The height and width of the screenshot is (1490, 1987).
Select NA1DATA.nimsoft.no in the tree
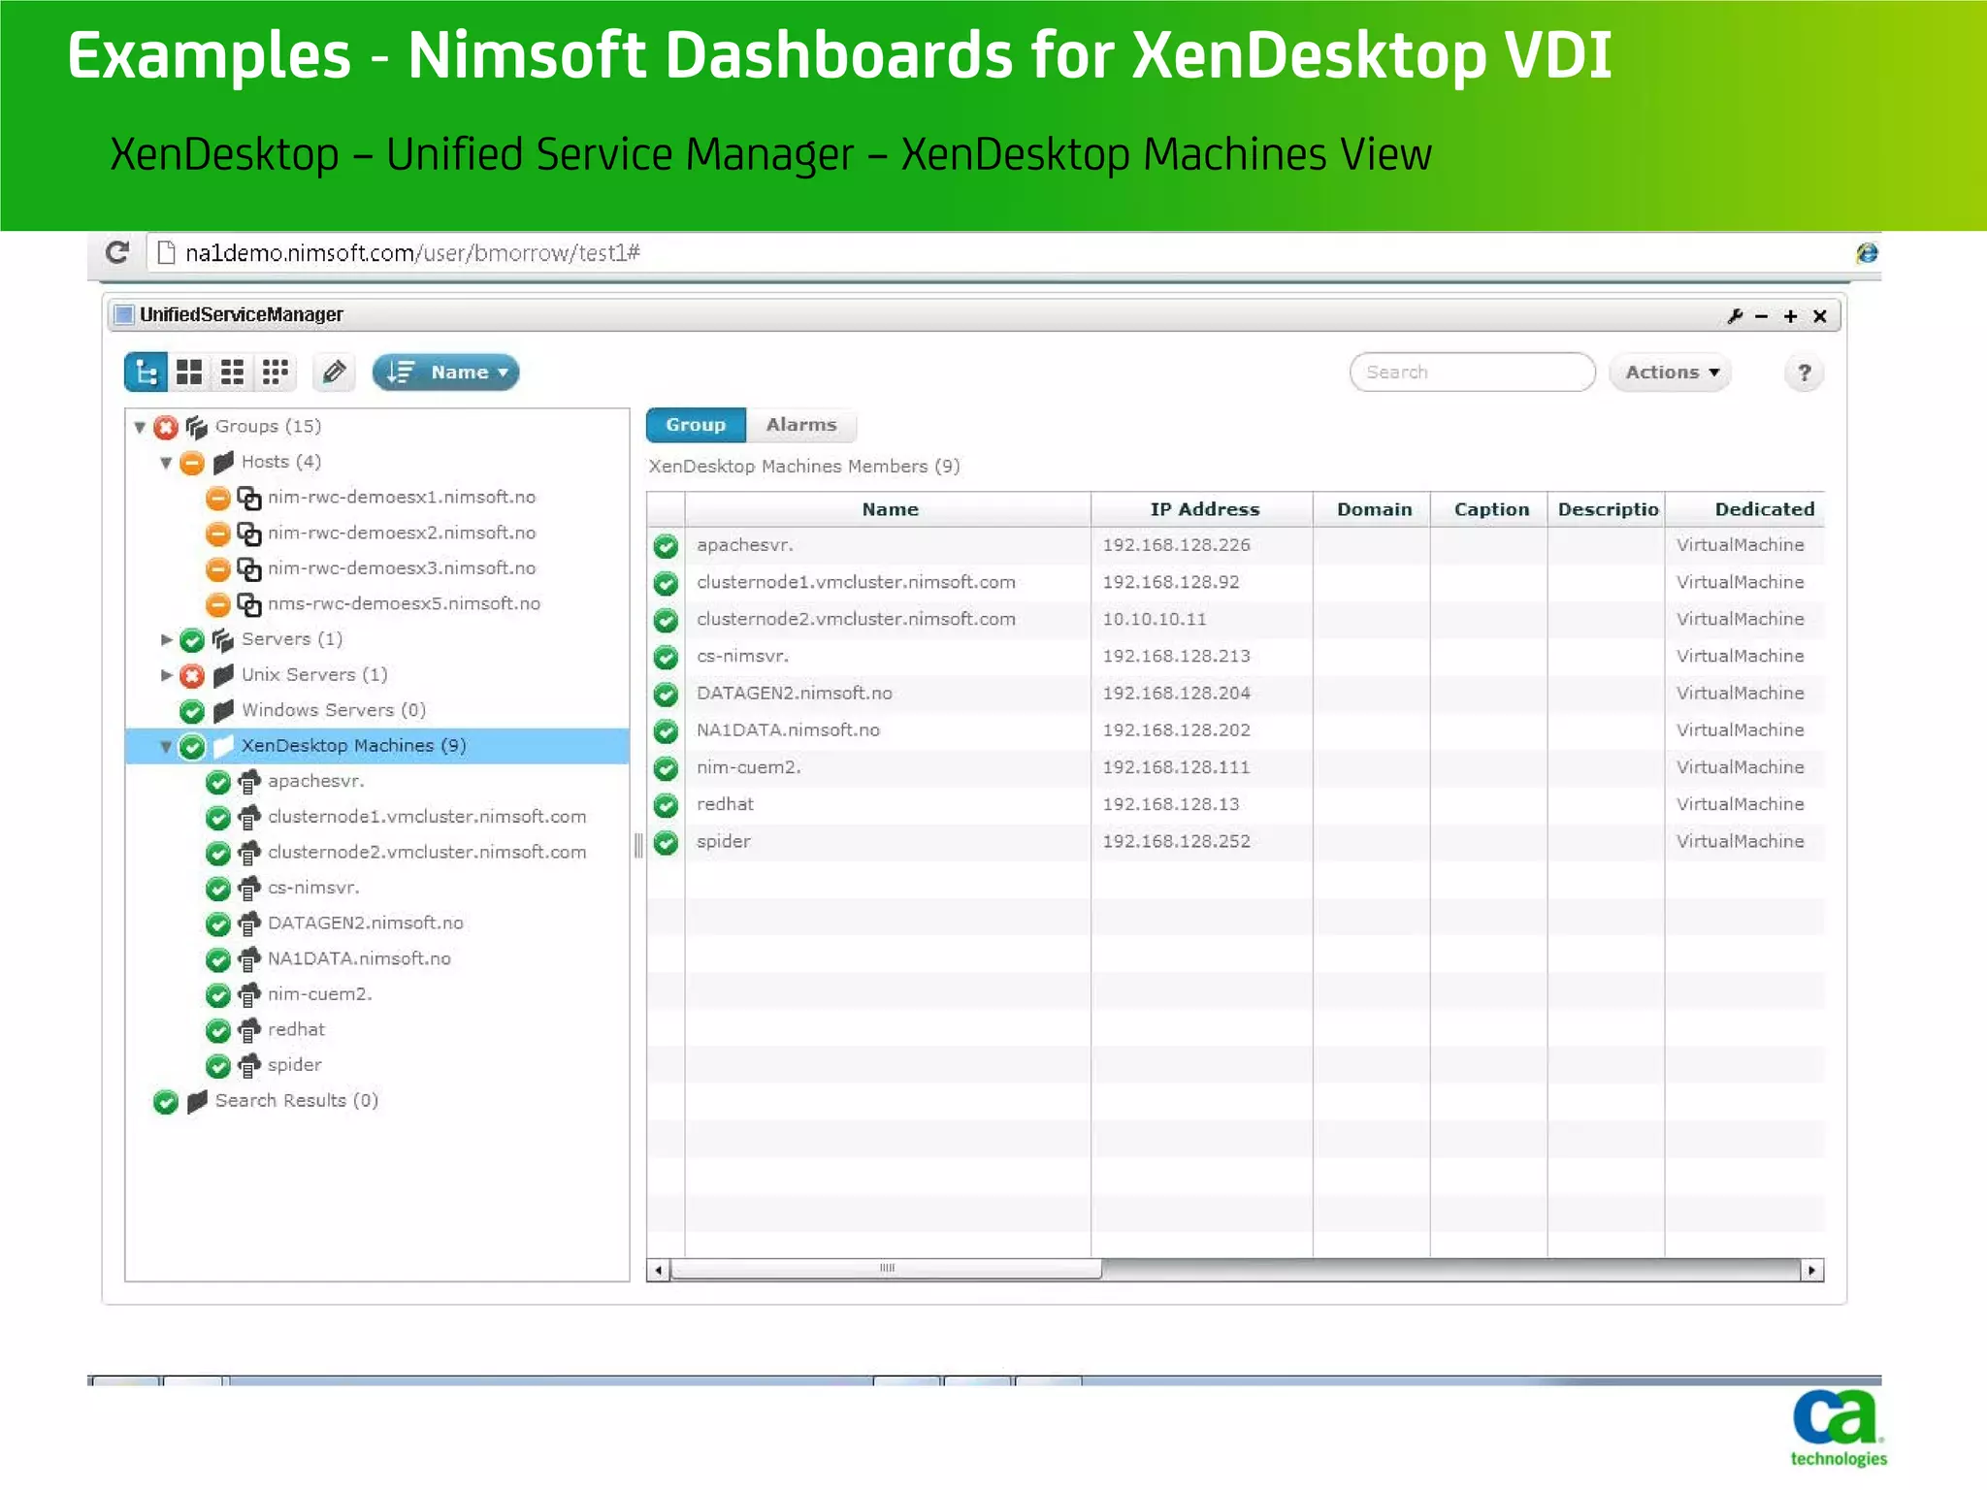(x=359, y=959)
